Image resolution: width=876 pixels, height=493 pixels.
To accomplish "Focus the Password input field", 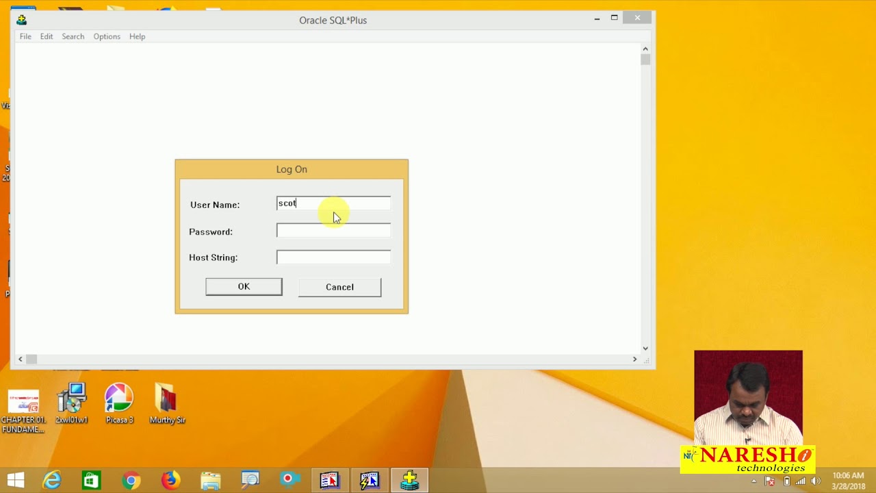I will click(x=333, y=231).
